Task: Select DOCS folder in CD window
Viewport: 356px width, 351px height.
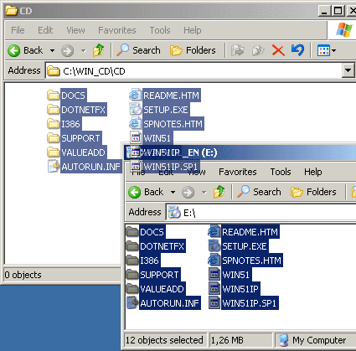Action: tap(67, 95)
